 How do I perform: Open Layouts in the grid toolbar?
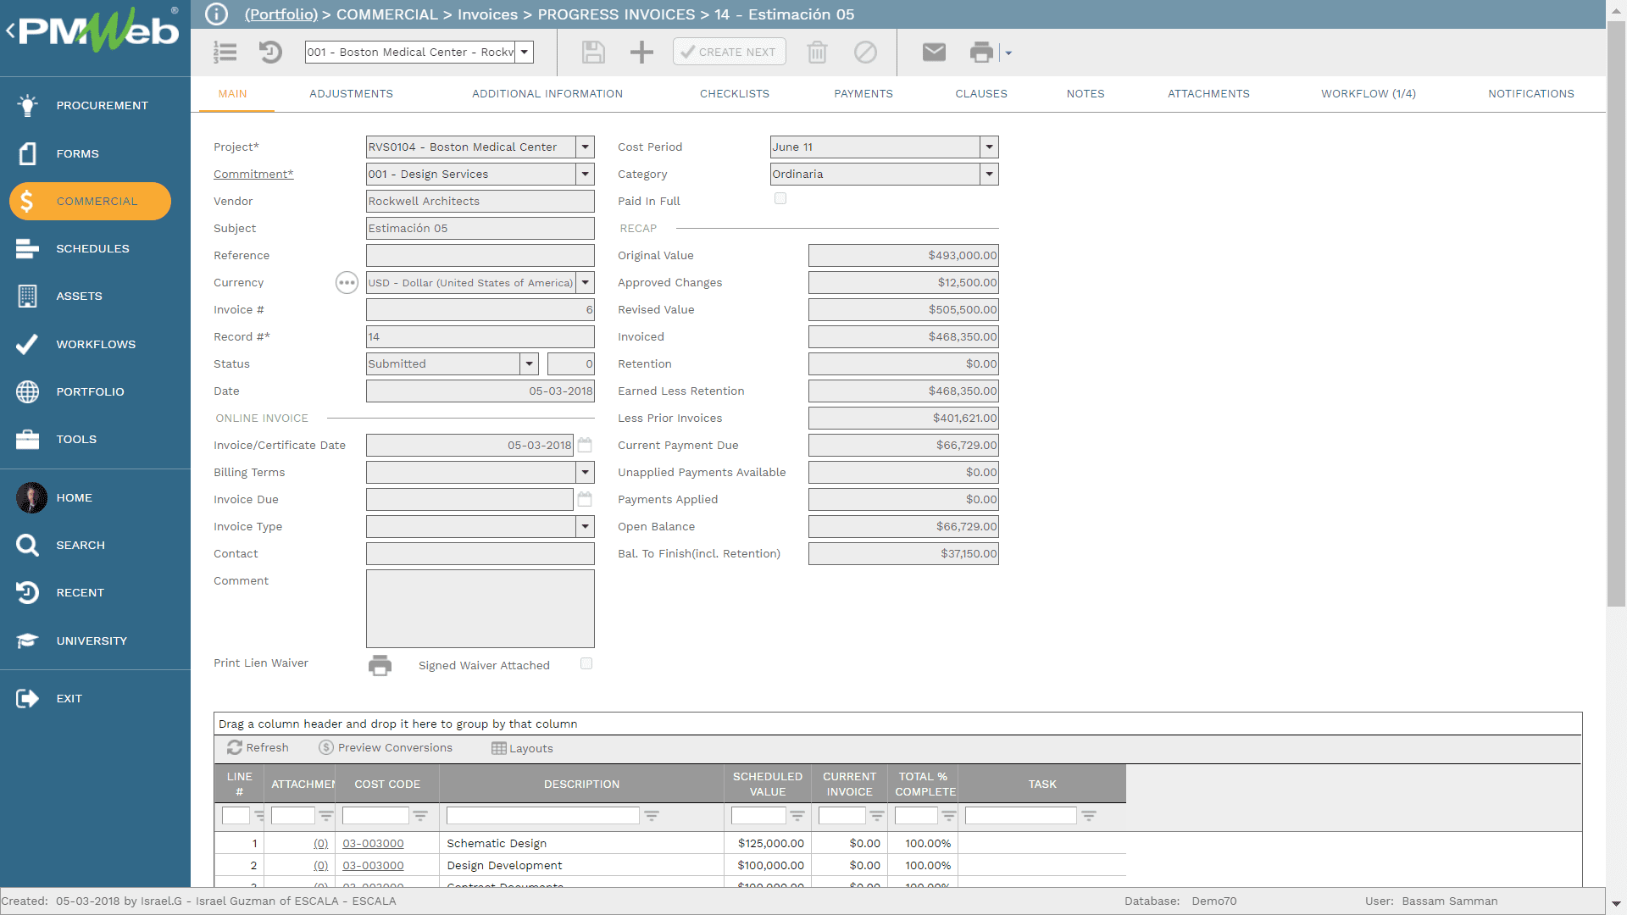pos(523,749)
